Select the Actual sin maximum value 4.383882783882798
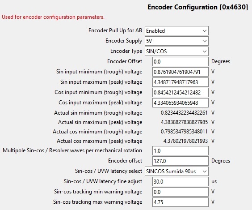The width and height of the screenshot is (252, 210). 184,122
